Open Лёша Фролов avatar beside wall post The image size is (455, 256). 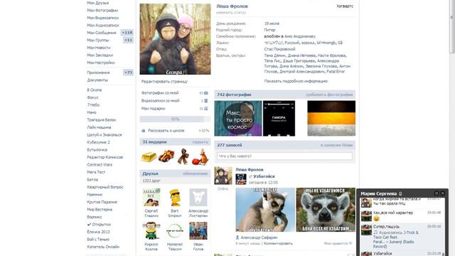pyautogui.click(x=223, y=176)
